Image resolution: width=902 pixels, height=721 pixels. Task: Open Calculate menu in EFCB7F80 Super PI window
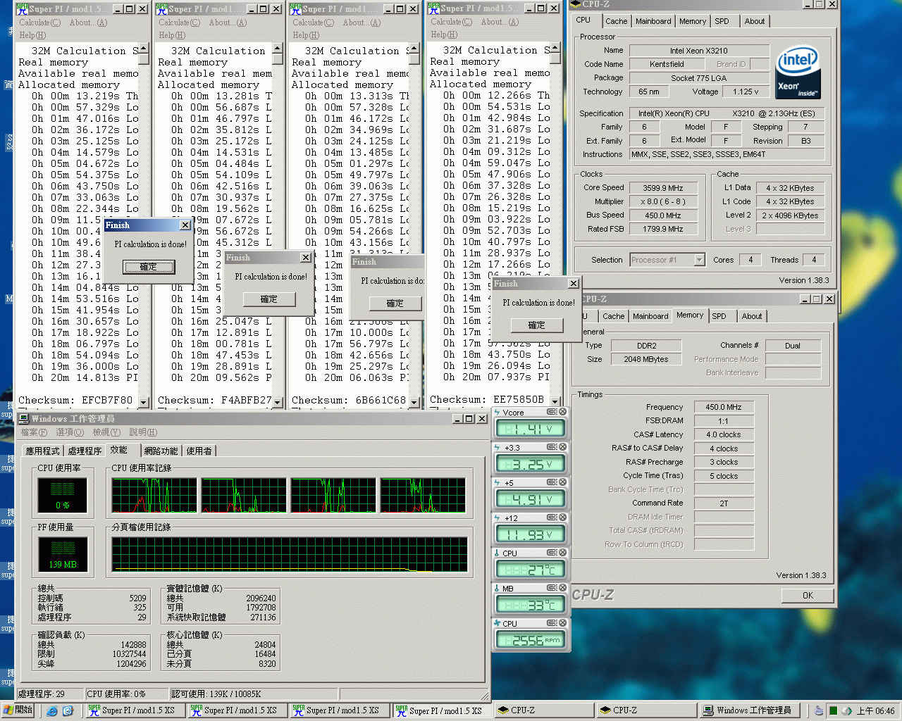tap(39, 23)
